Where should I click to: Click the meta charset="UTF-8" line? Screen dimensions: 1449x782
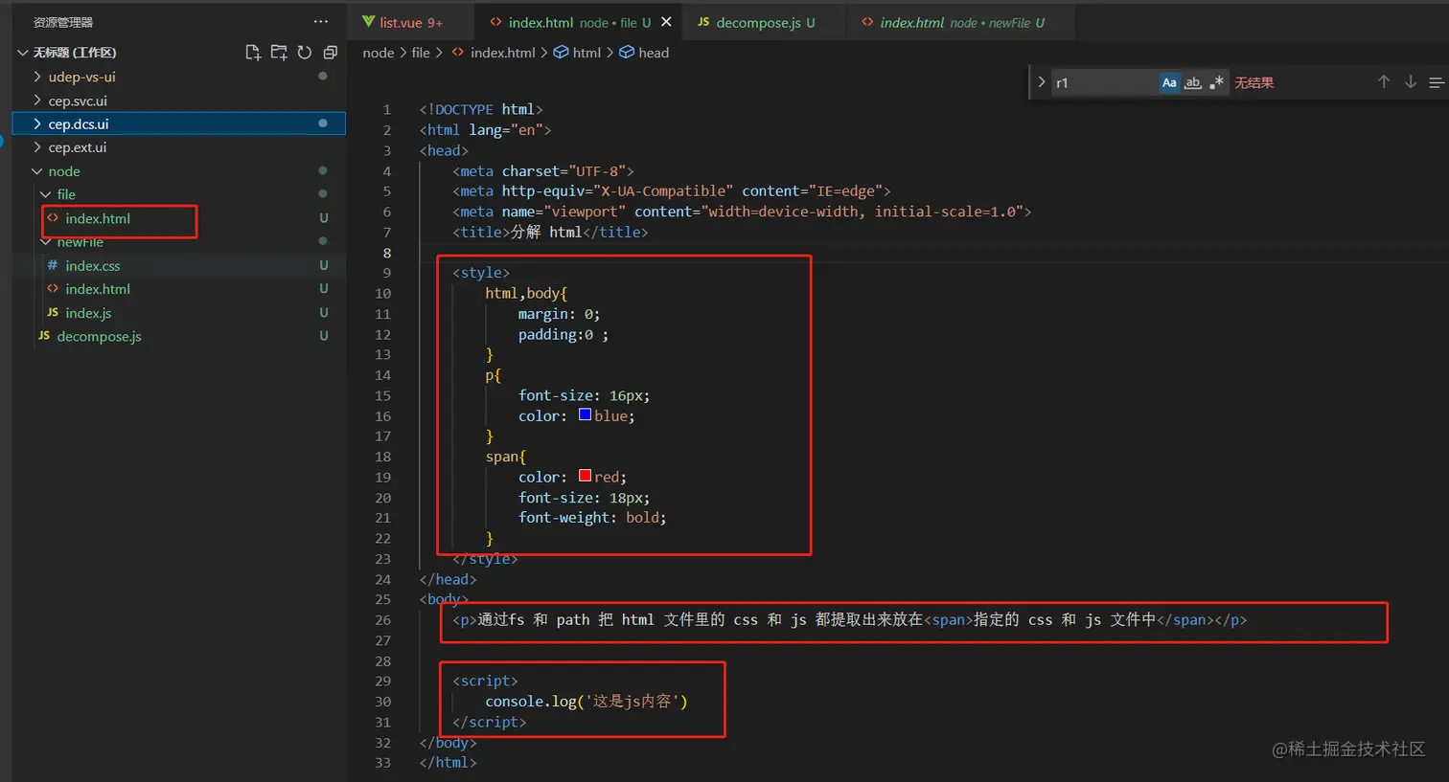[x=543, y=170]
